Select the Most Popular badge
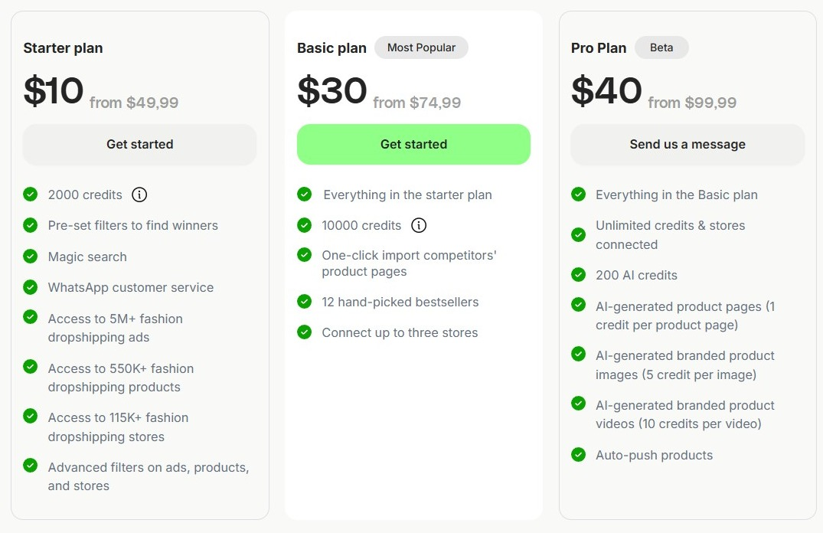The image size is (823, 533). pos(421,47)
